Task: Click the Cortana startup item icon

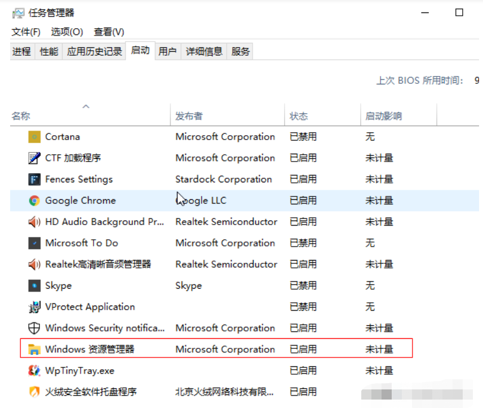Action: pyautogui.click(x=34, y=137)
